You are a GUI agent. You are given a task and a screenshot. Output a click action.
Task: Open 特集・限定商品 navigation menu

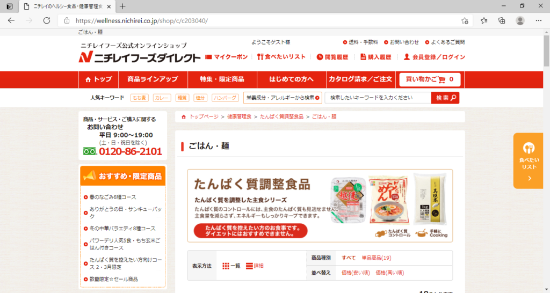(x=222, y=79)
